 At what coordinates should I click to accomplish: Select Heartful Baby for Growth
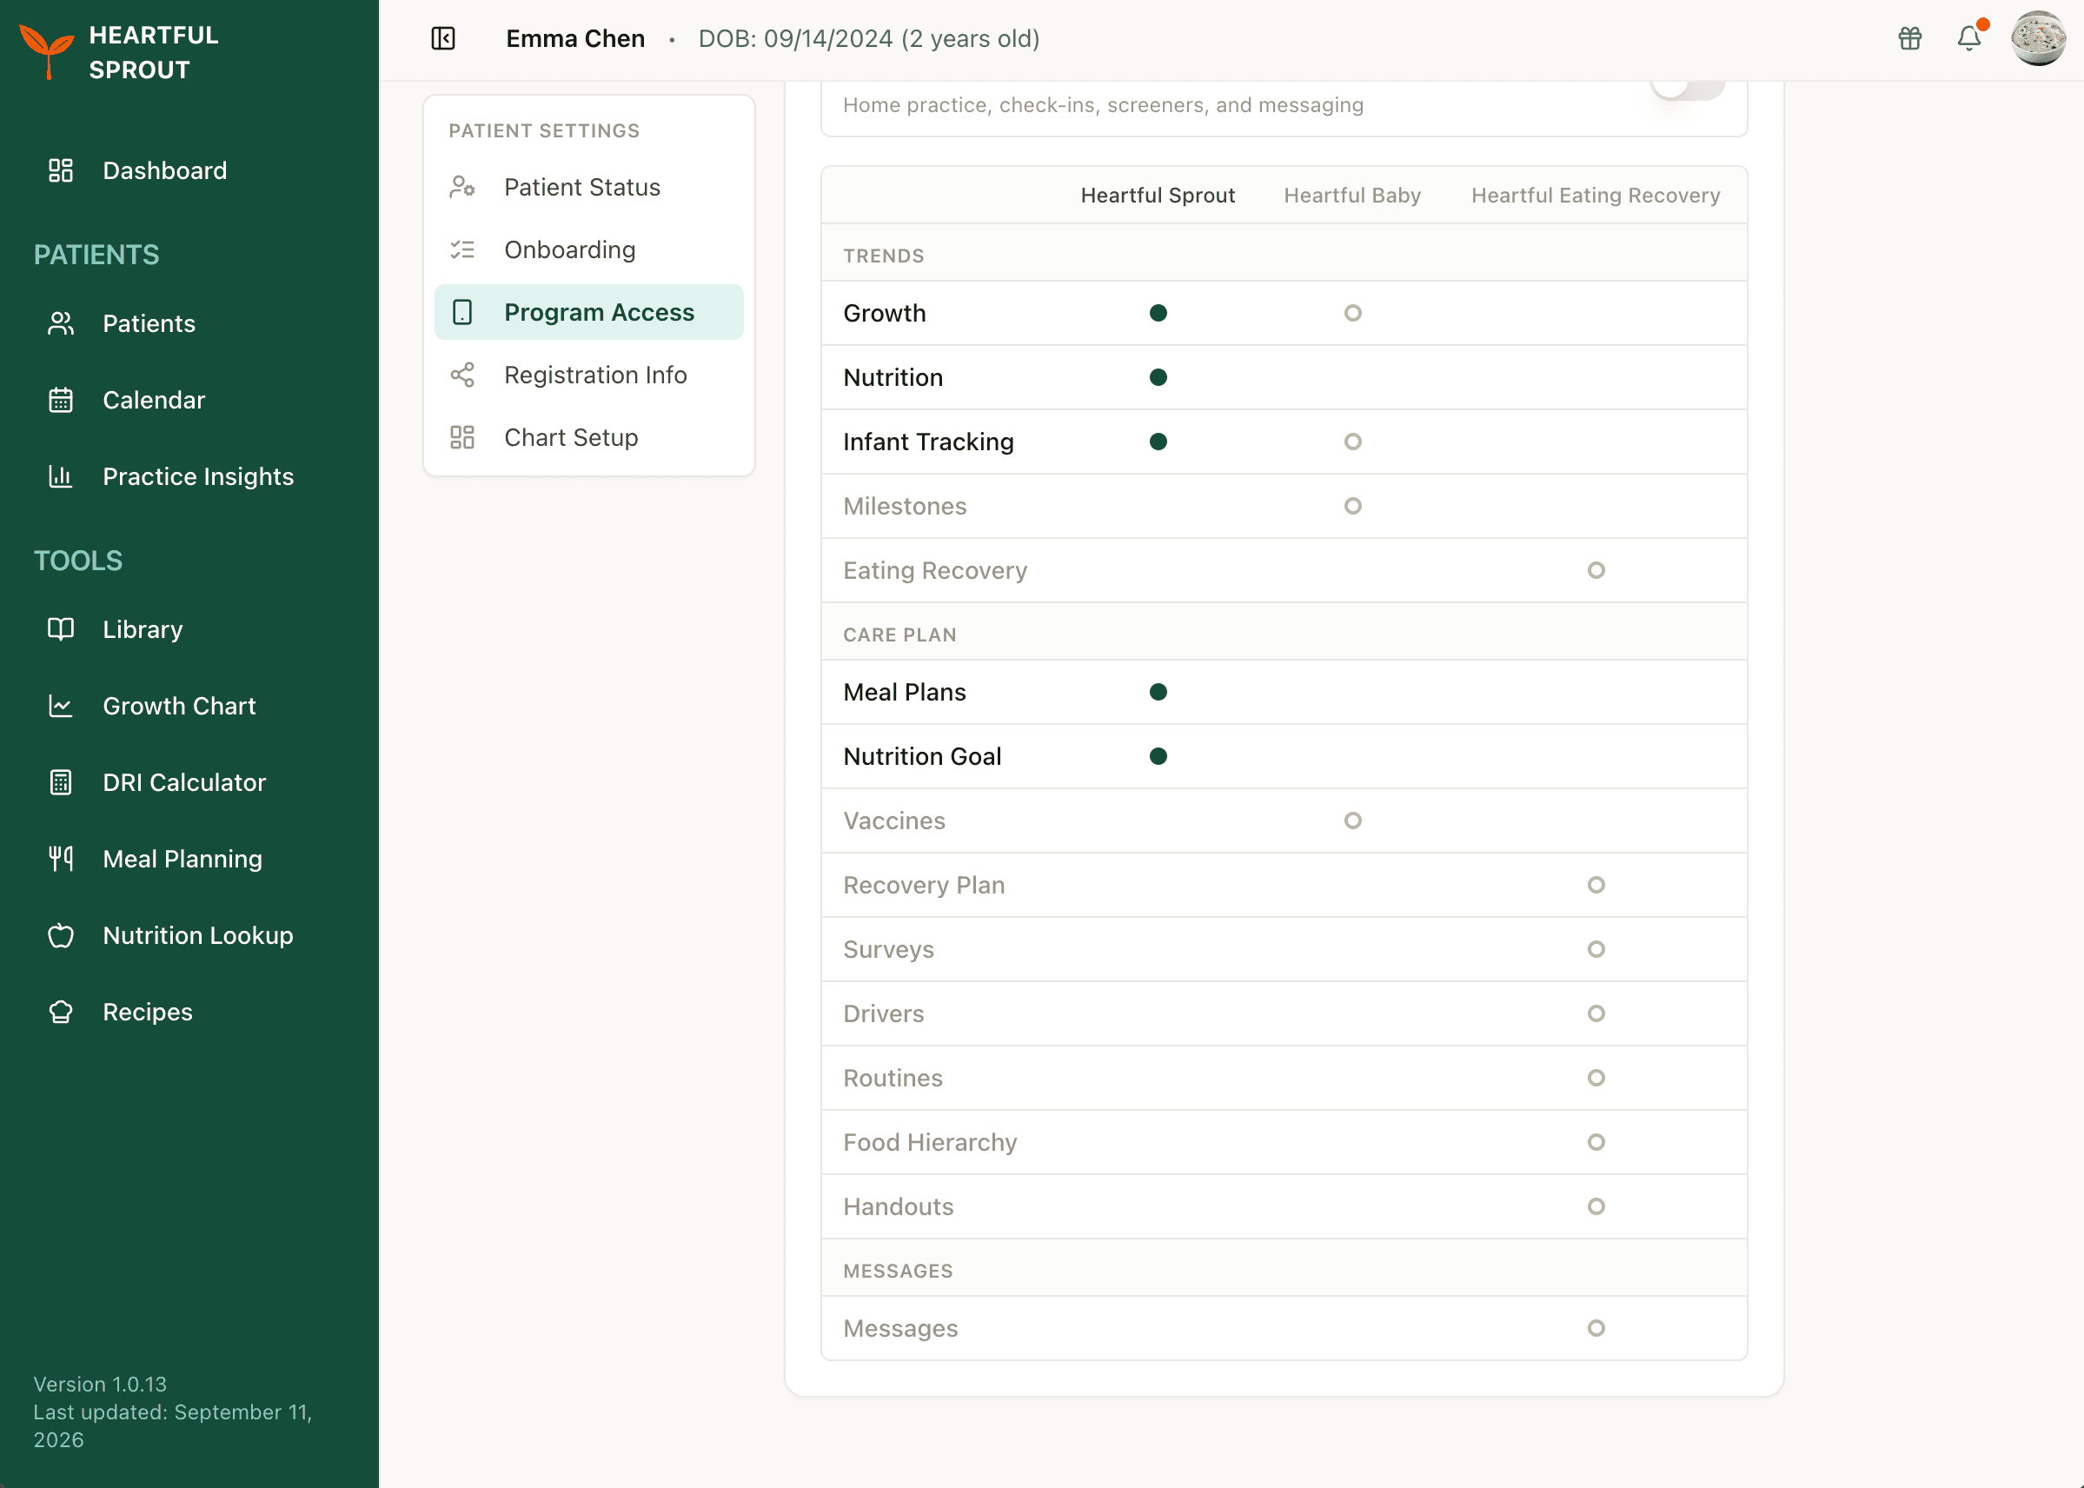(1352, 314)
